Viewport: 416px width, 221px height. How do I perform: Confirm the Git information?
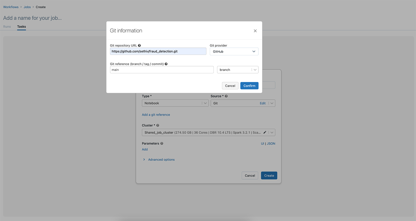point(249,86)
